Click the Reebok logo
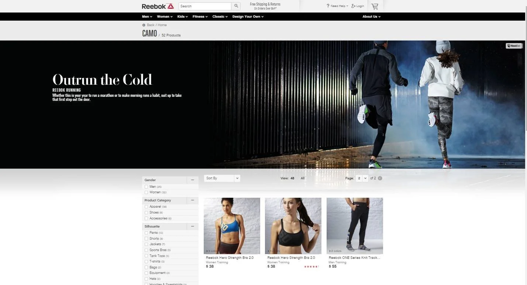Screen dimensions: 527x285 (158, 6)
